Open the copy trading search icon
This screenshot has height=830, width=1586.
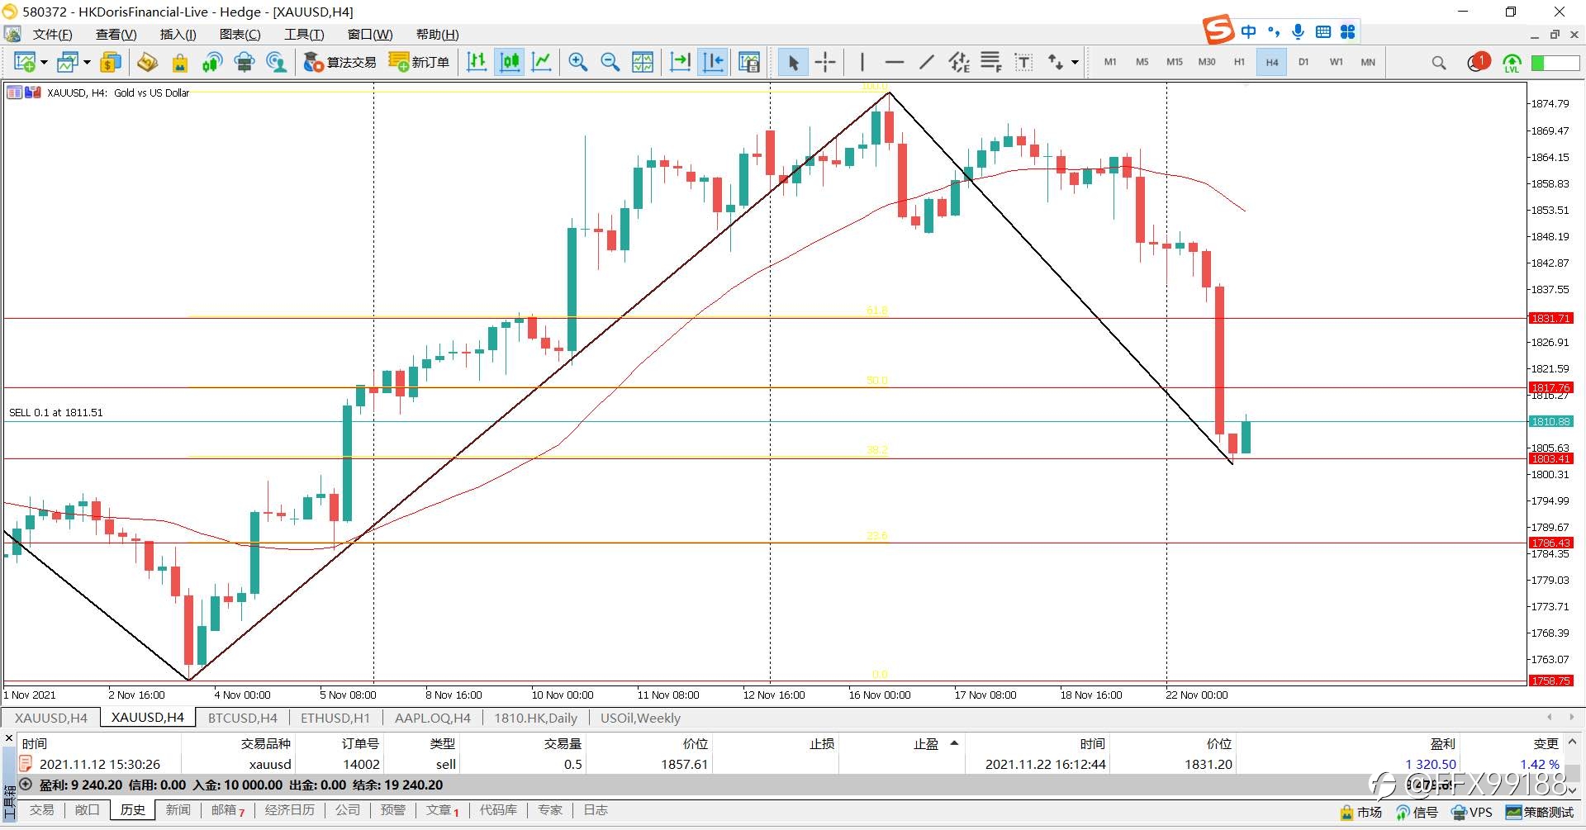(276, 62)
